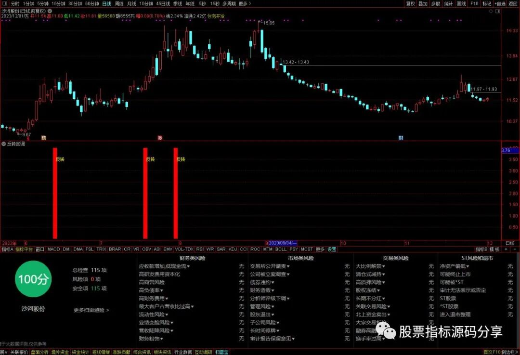Viewport: 520px width, 355px height.
Task: Select the 日线 daily period
Action: point(106,4)
